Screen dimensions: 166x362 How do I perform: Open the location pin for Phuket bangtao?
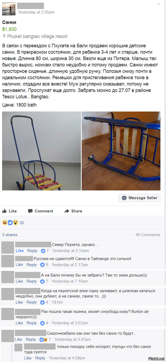tap(4, 36)
